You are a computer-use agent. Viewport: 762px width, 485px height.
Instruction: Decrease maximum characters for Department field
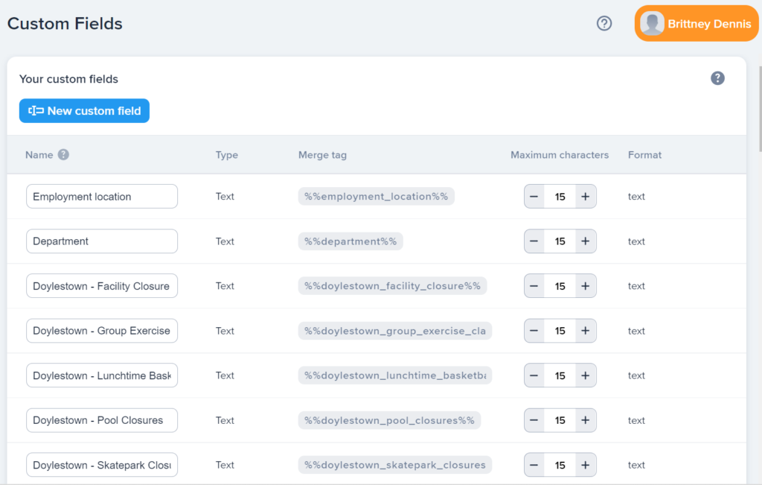pos(535,241)
